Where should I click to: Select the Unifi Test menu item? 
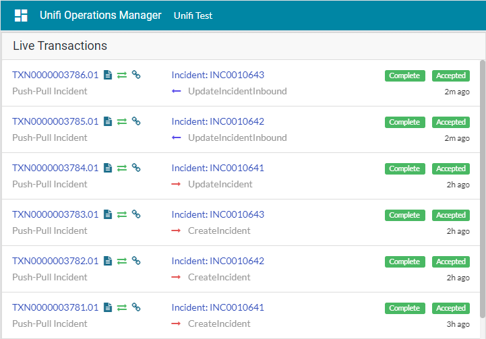pos(193,16)
